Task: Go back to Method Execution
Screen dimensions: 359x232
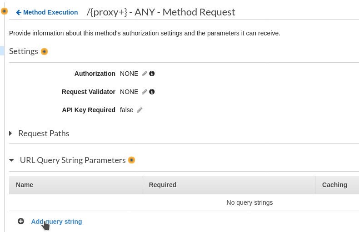Action: (50, 12)
